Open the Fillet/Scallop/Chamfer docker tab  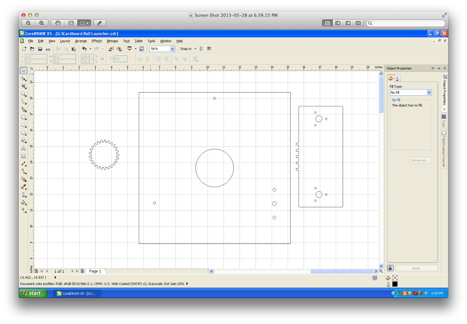point(444,149)
